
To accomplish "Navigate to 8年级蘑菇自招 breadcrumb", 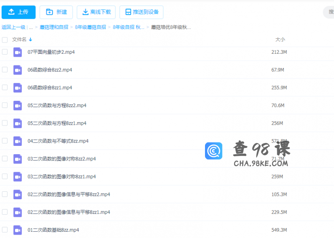I will (90, 27).
